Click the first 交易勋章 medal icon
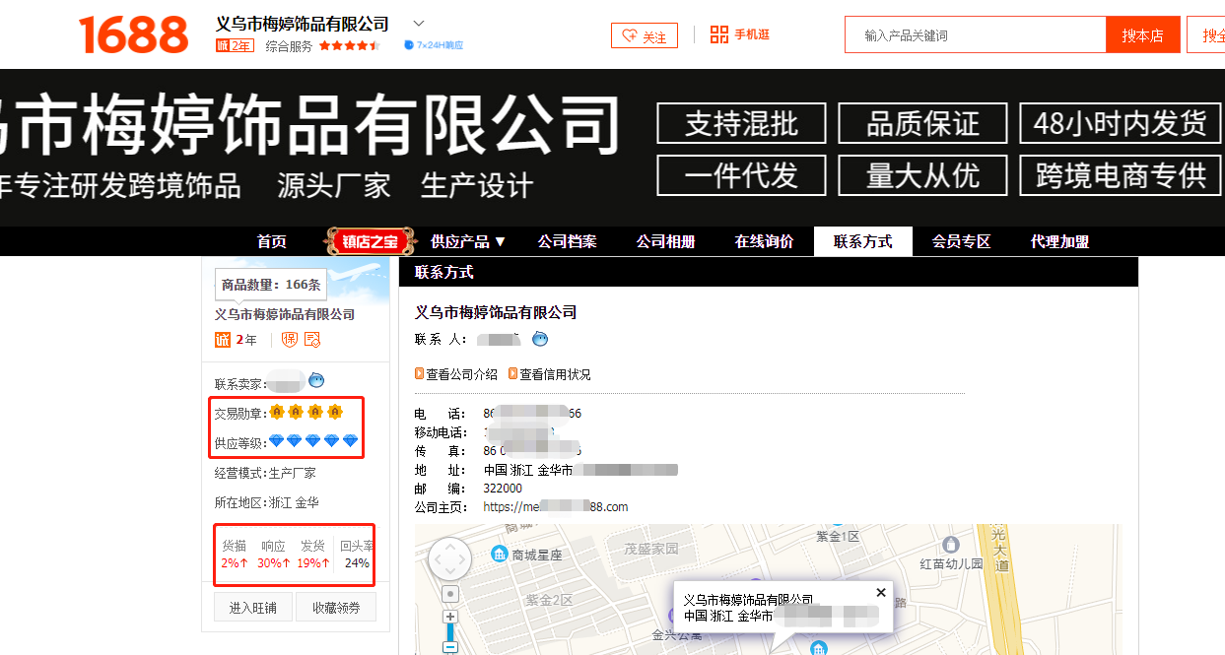Viewport: 1225px width, 655px height. tap(277, 412)
